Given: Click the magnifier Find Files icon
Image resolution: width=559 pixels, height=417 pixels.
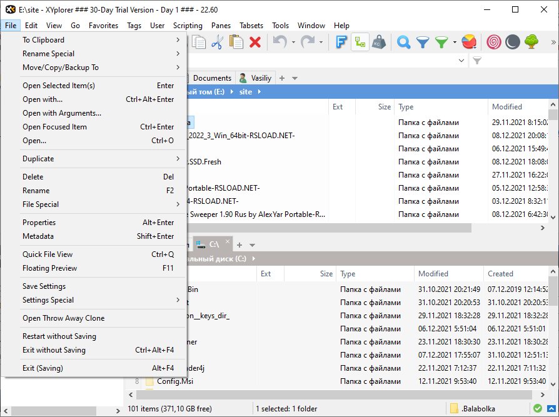Looking at the screenshot, I should pos(403,42).
